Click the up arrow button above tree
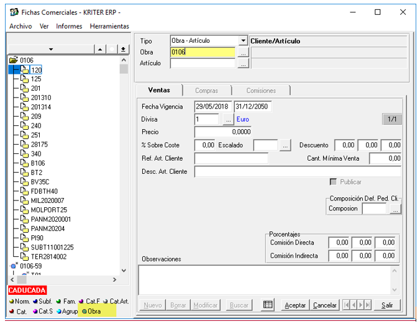Viewport: 420px width, 324px height. click(100, 49)
